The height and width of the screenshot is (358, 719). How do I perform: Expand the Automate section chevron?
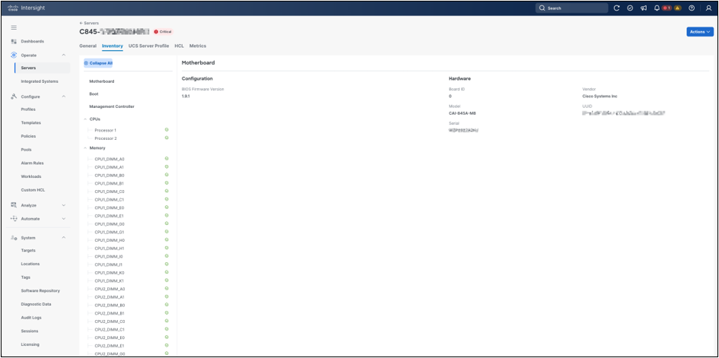click(x=63, y=218)
